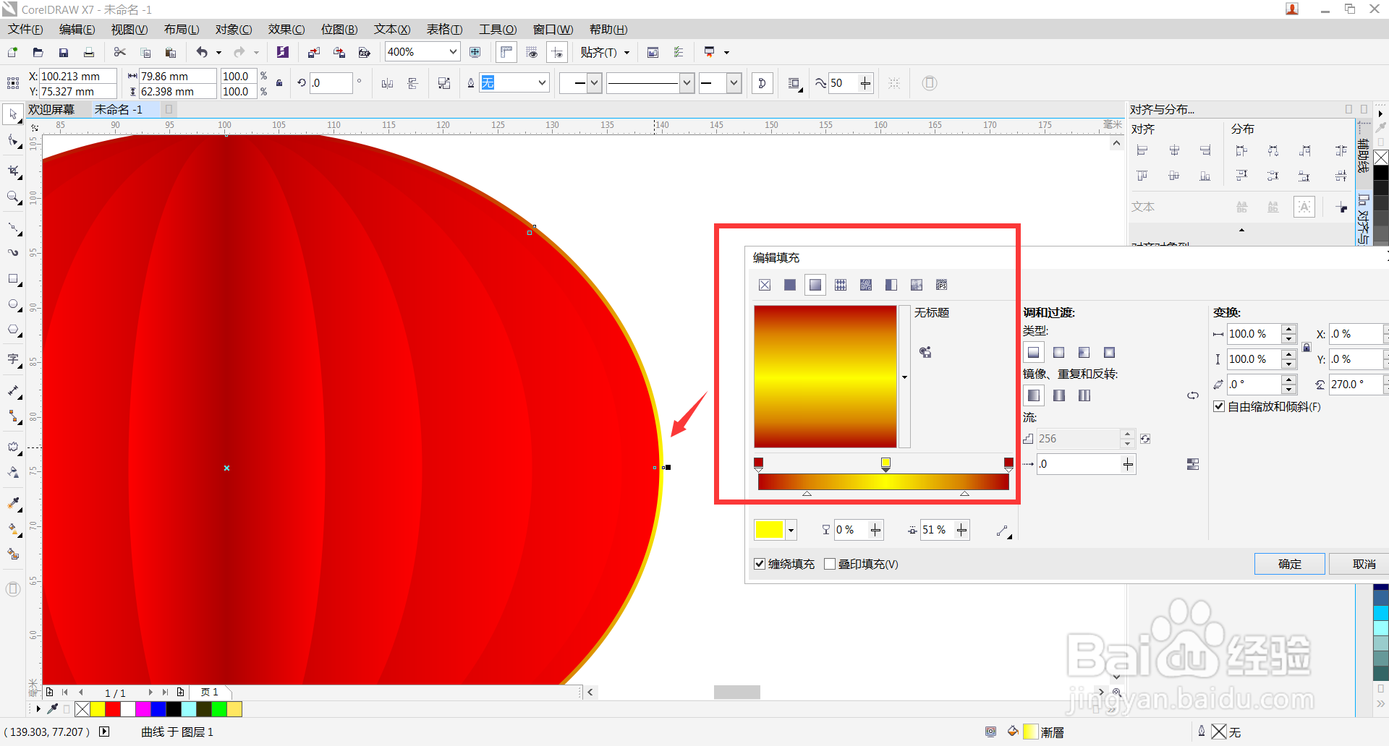Select the Rectangle tool
This screenshot has height=746, width=1389.
pos(13,279)
